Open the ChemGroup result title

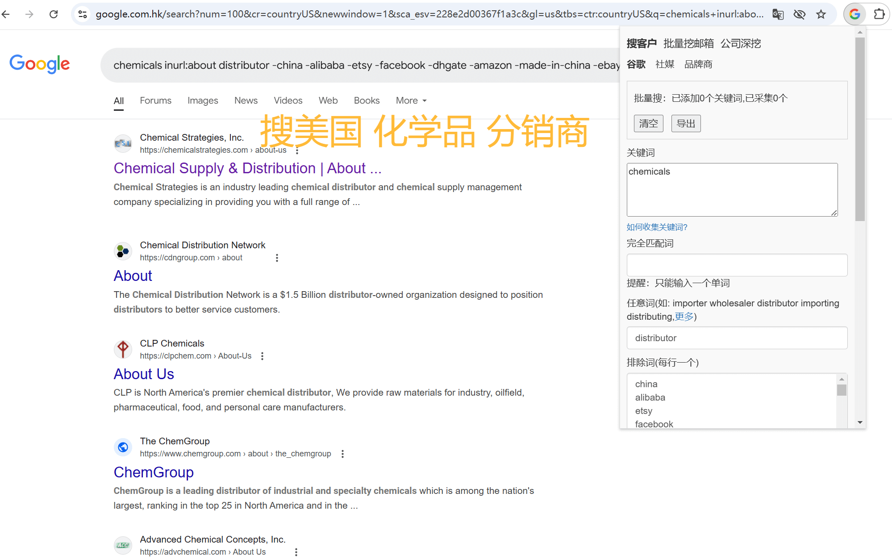[154, 472]
